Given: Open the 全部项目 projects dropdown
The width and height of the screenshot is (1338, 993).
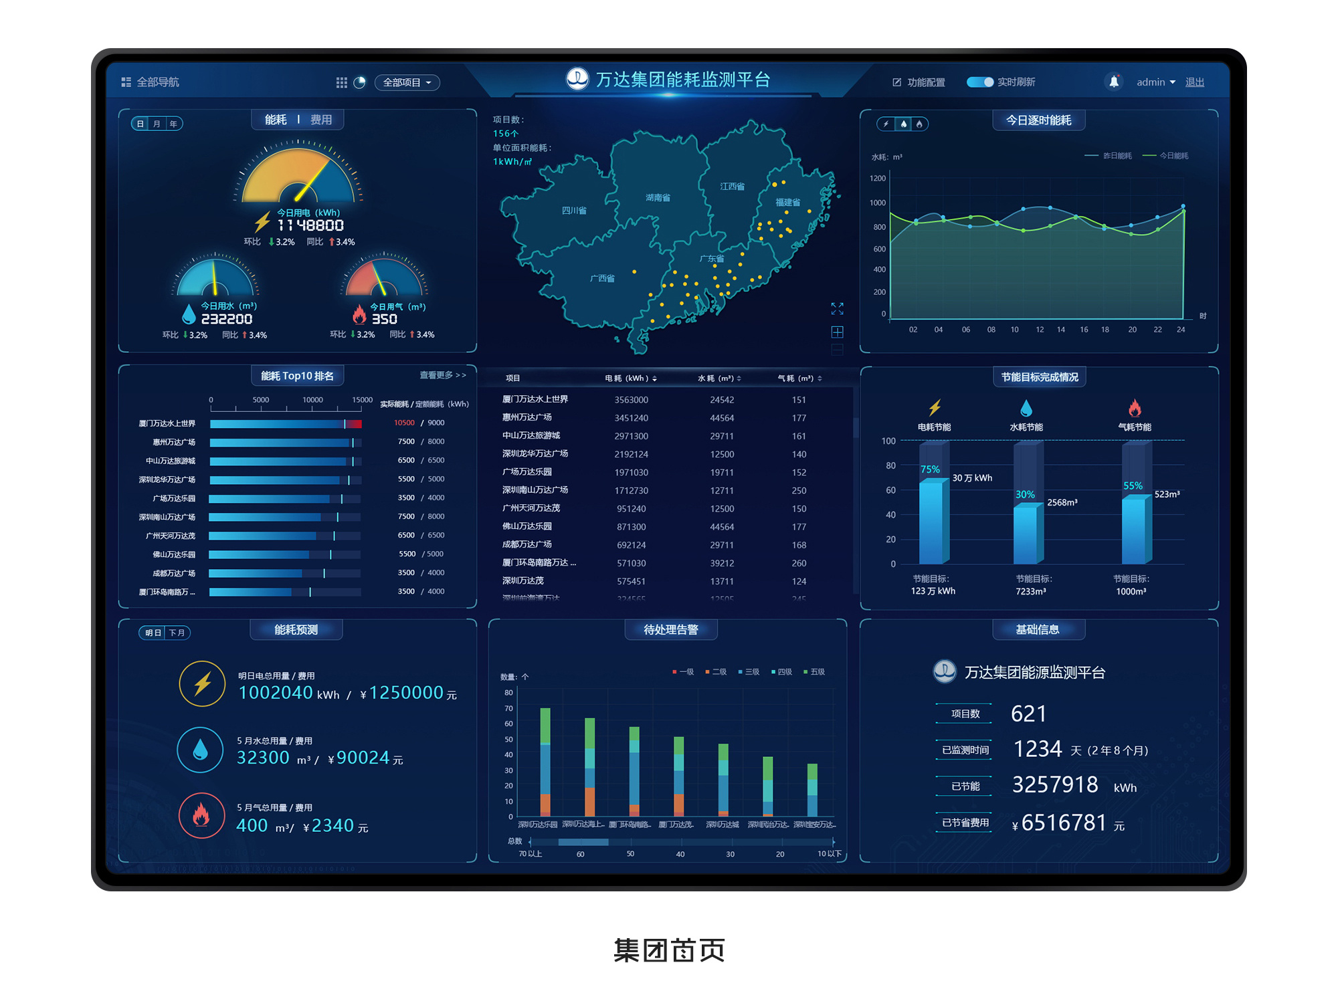Looking at the screenshot, I should [x=407, y=84].
